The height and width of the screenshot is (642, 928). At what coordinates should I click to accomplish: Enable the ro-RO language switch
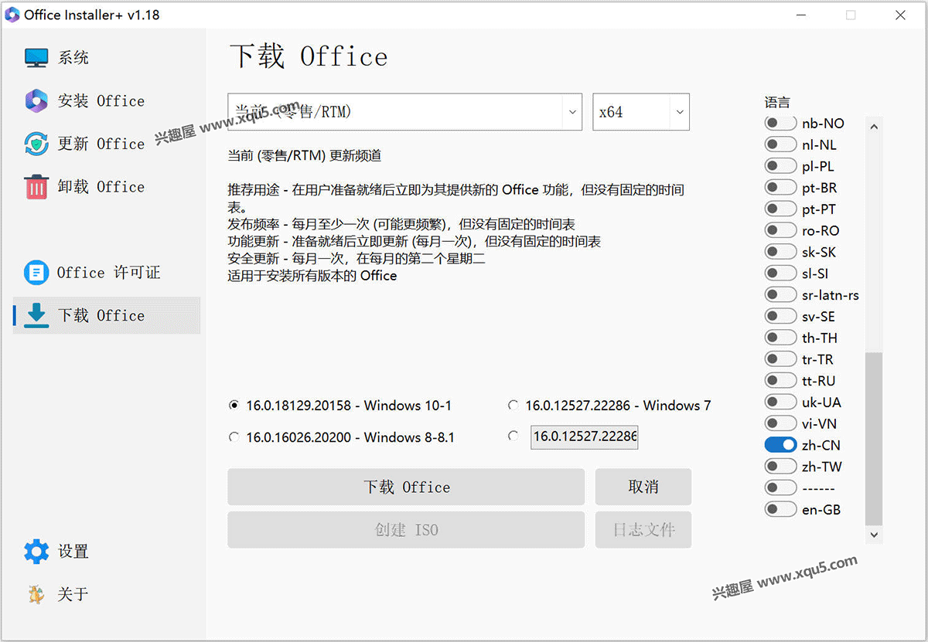coord(780,230)
